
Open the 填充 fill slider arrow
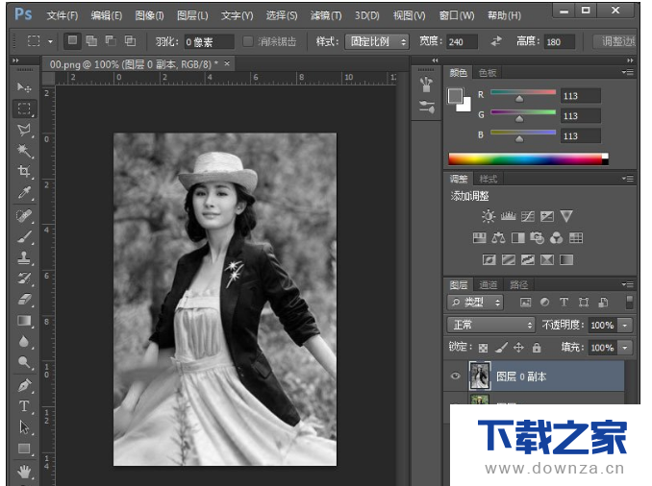(625, 348)
